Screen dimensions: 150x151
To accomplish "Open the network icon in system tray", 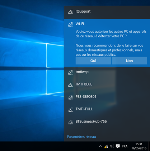I will 106,146.
